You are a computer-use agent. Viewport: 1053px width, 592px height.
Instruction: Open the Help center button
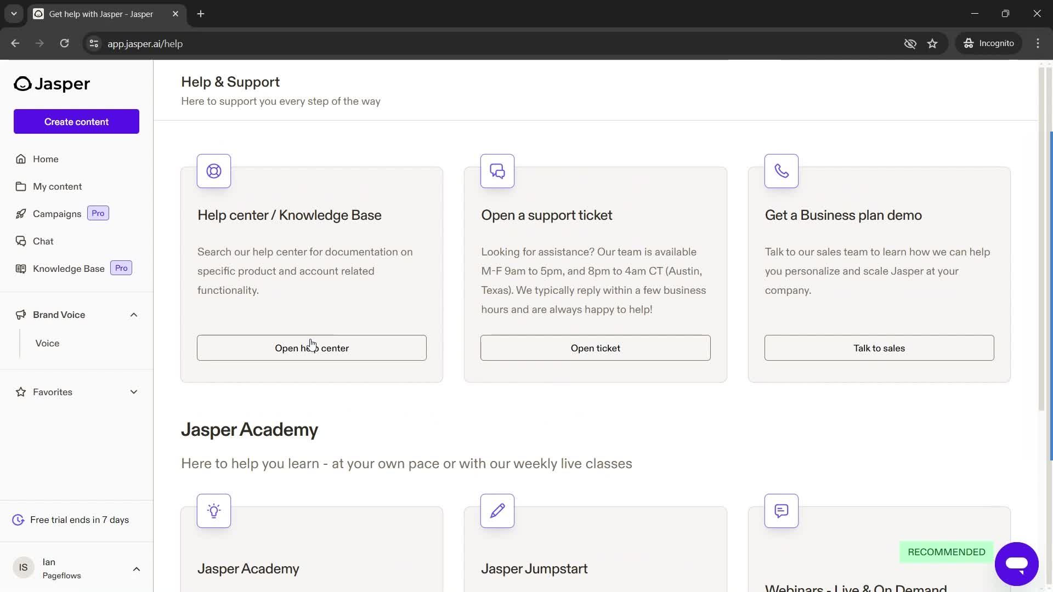312,348
